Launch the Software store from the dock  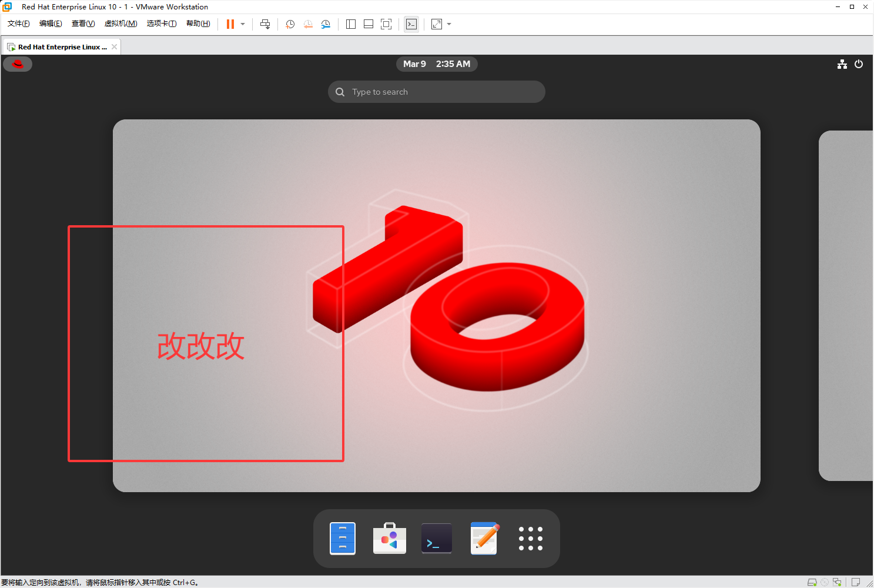390,539
